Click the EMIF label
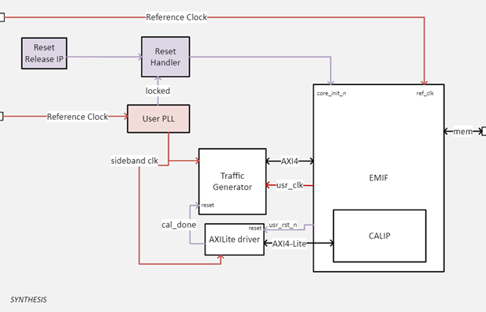 click(x=378, y=178)
